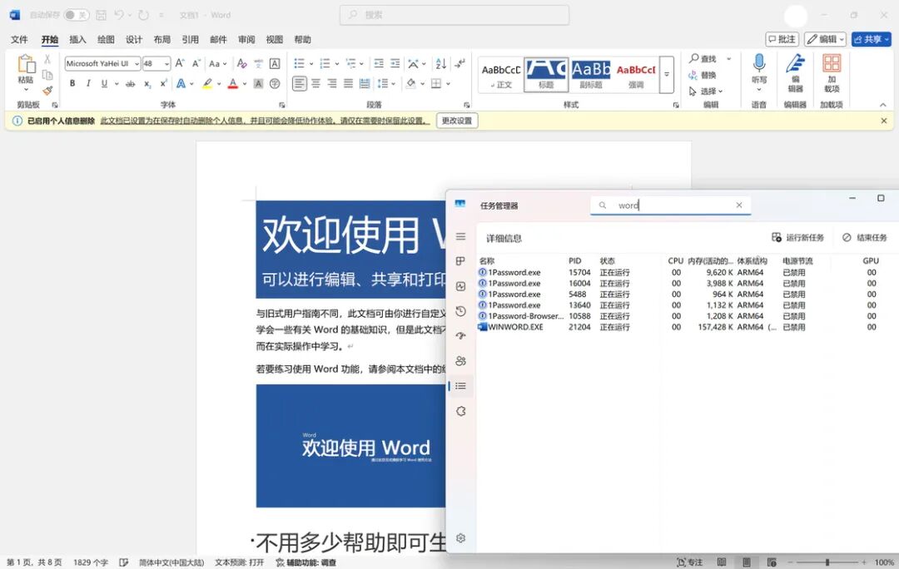Viewport: 899px width, 569px height.
Task: Open the Editor pen icon in the ribbon
Action: coord(795,63)
